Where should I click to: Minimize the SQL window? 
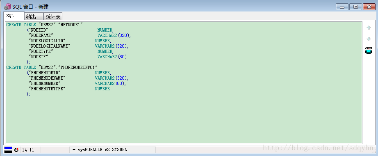click(342, 7)
